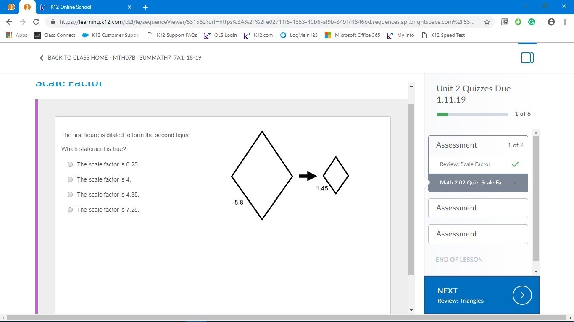The width and height of the screenshot is (574, 322).
Task: Click the large diamond figure labeled 5.8
Action: (x=262, y=176)
